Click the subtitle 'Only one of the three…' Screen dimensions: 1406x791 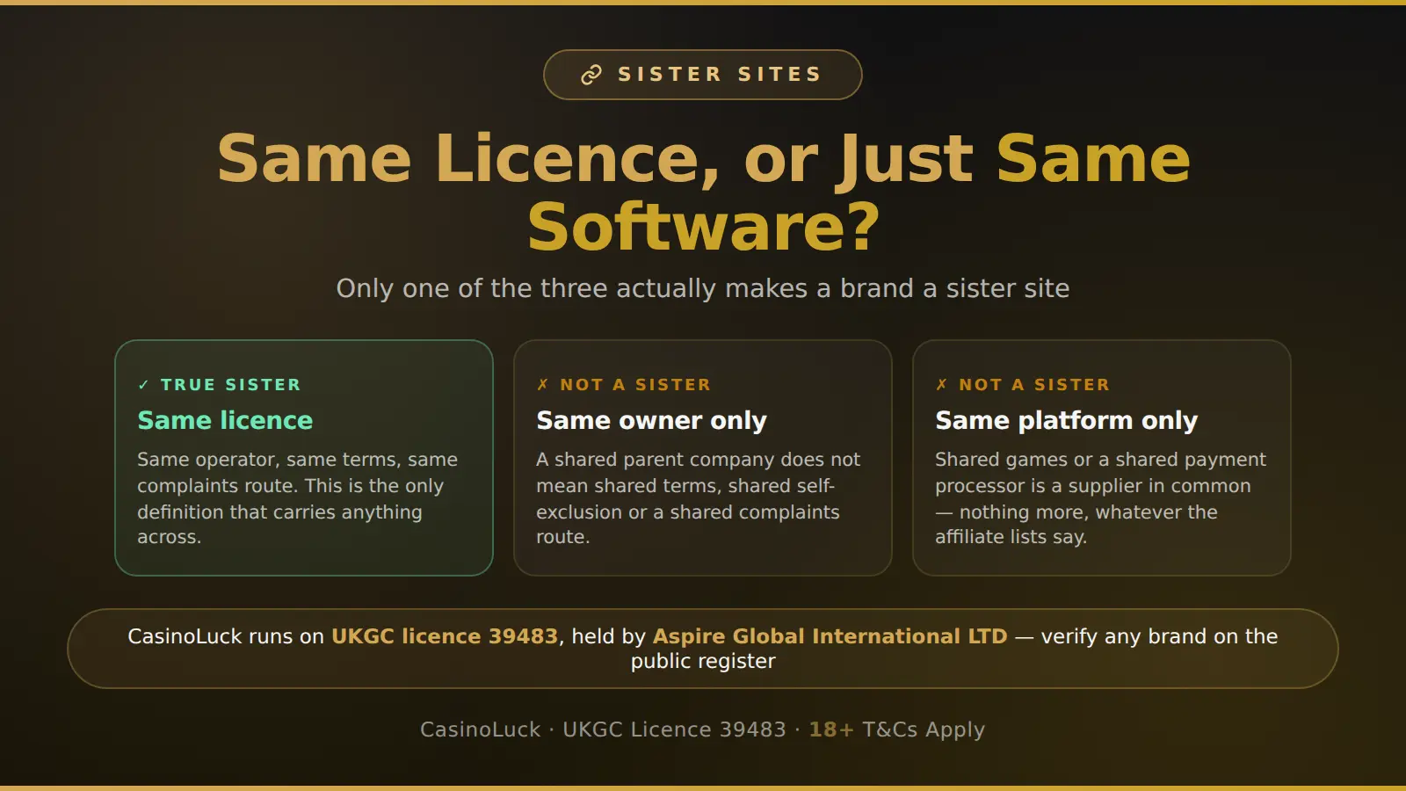[x=703, y=288]
